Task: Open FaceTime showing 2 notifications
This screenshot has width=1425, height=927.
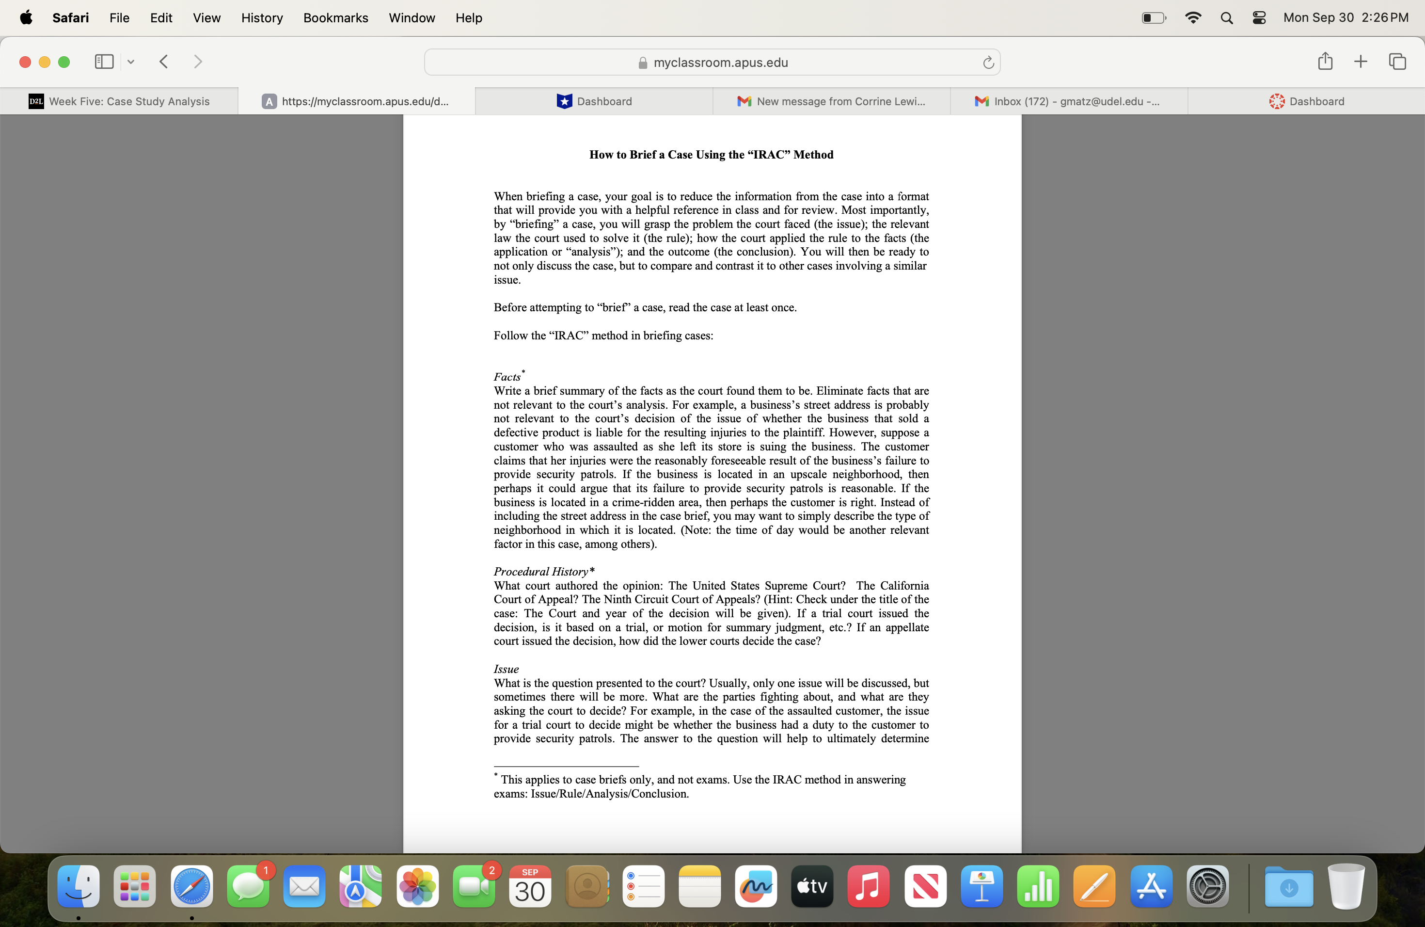Action: point(474,889)
